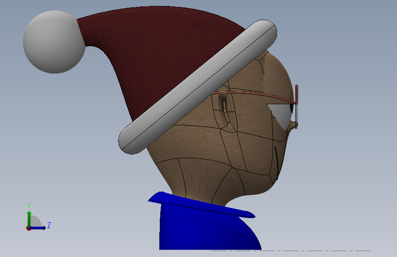Click the green Y axis of the orientation triad
This screenshot has width=397, height=257.
coord(29,219)
